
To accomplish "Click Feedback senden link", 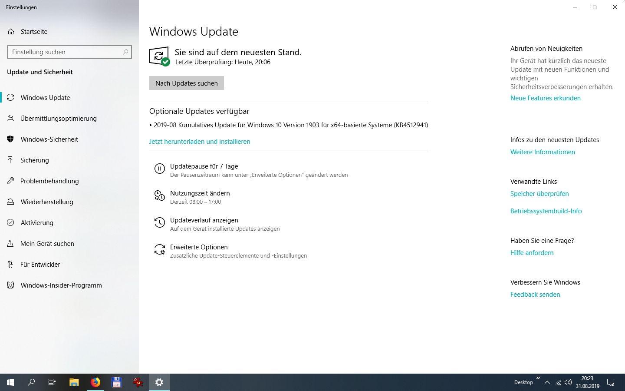I will pyautogui.click(x=535, y=295).
